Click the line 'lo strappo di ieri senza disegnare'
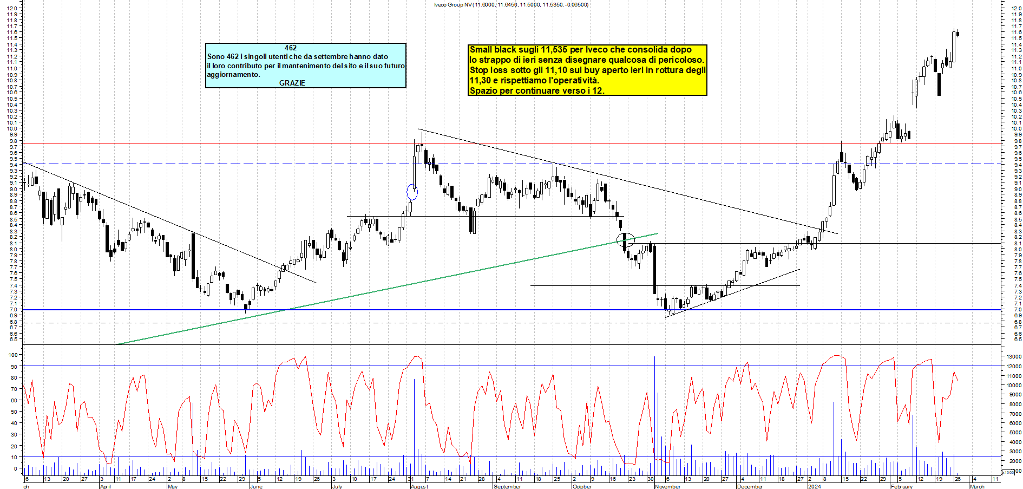This screenshot has width=1023, height=489. click(587, 60)
